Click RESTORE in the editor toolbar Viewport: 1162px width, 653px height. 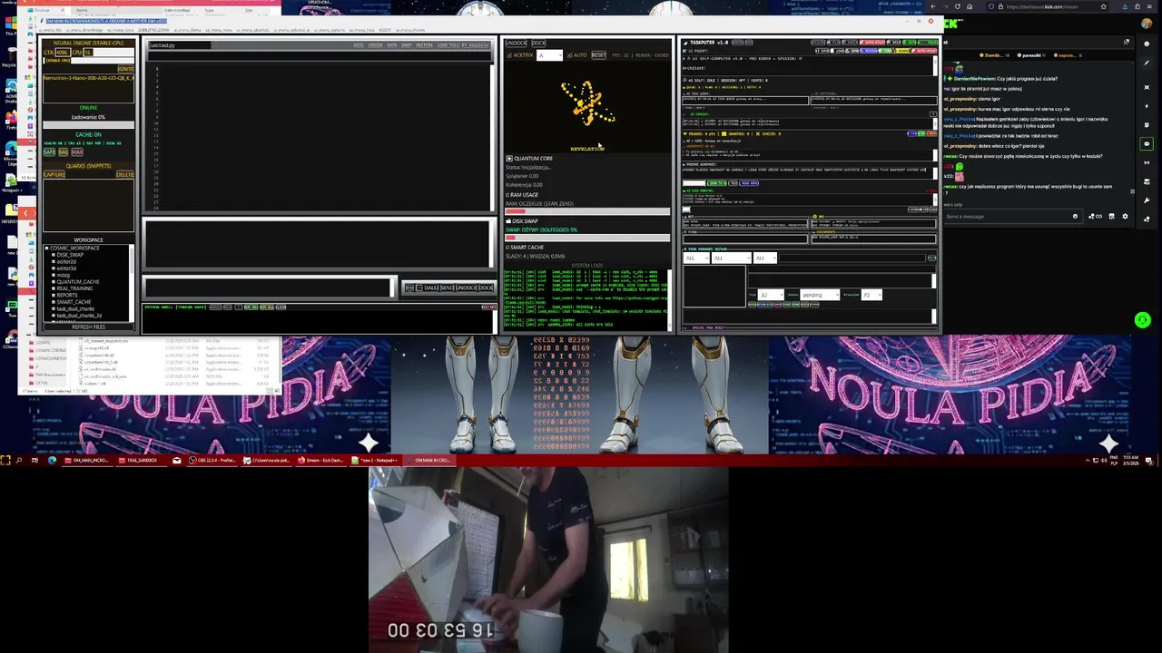coord(424,45)
